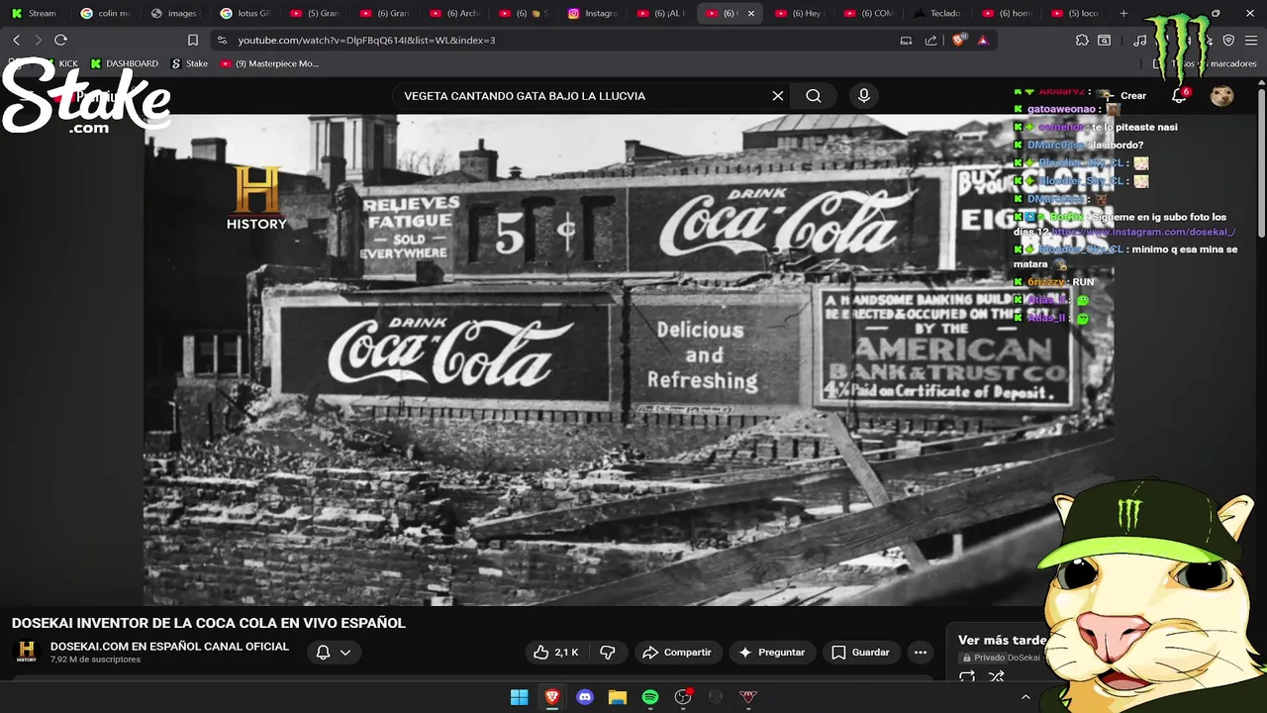Open the DASHBOARD bookmark
Image resolution: width=1267 pixels, height=713 pixels.
point(125,63)
